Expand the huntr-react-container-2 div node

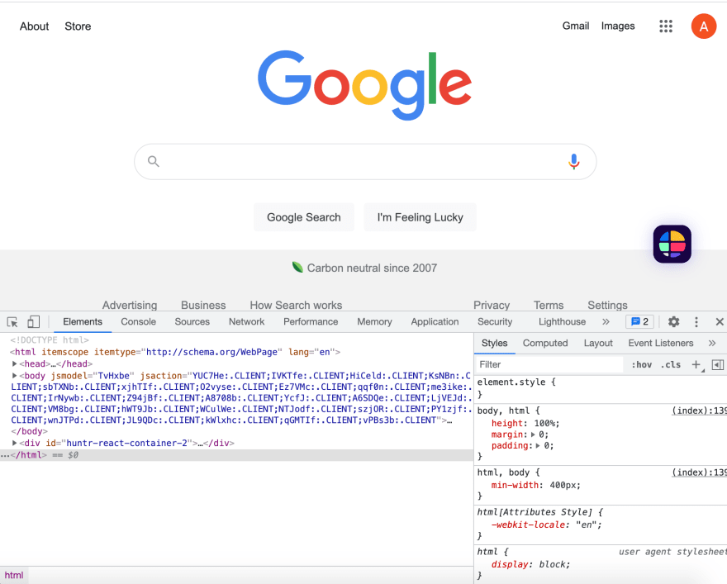[x=14, y=443]
